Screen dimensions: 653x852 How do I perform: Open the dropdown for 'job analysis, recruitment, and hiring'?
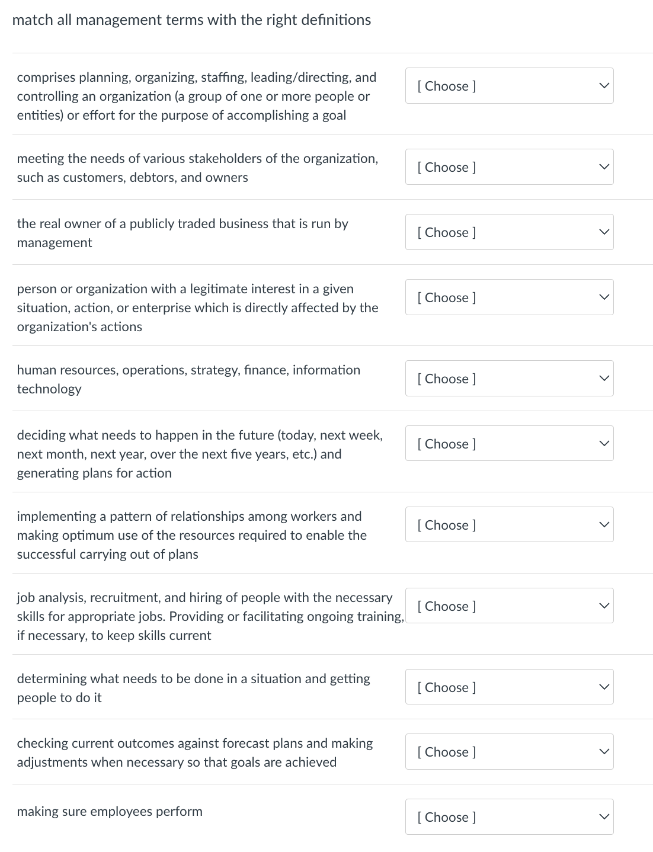click(509, 606)
